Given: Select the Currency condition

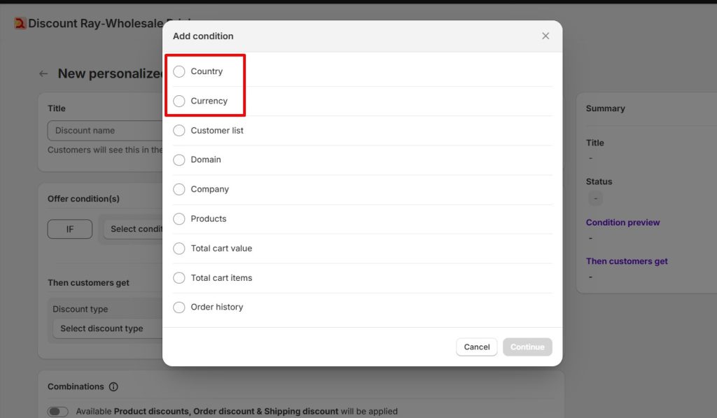Looking at the screenshot, I should (x=179, y=101).
